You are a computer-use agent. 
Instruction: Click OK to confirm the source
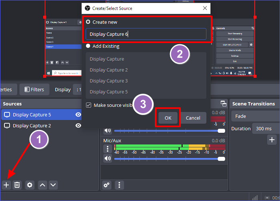click(x=168, y=118)
